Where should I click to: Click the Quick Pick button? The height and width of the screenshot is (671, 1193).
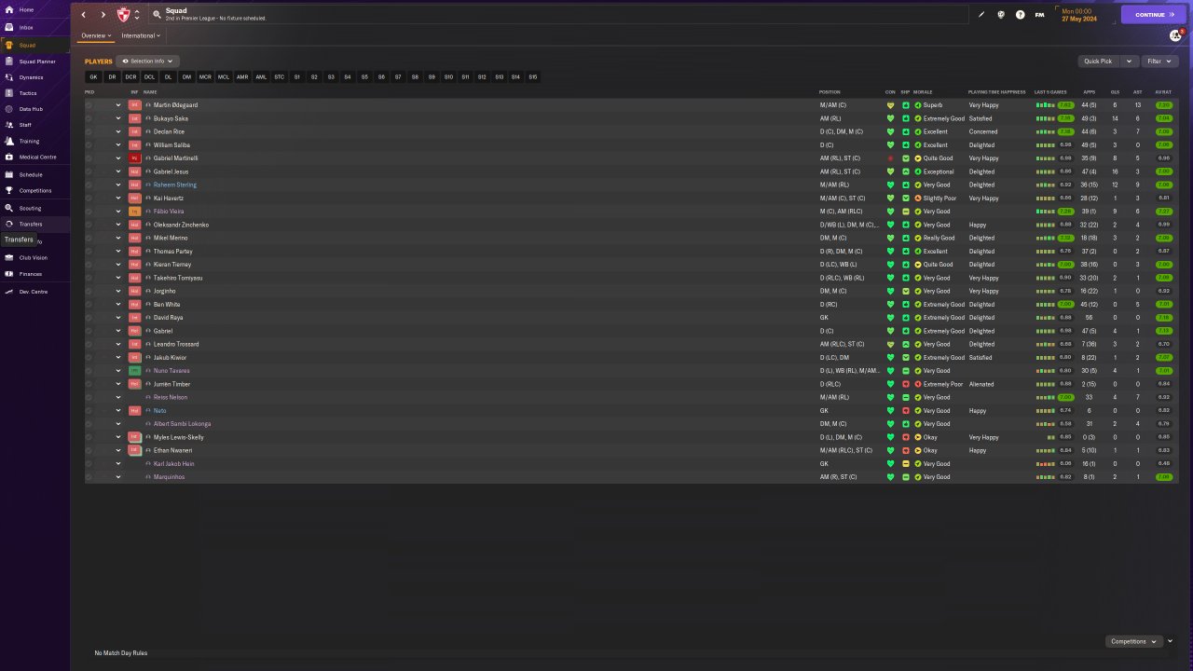1098,62
